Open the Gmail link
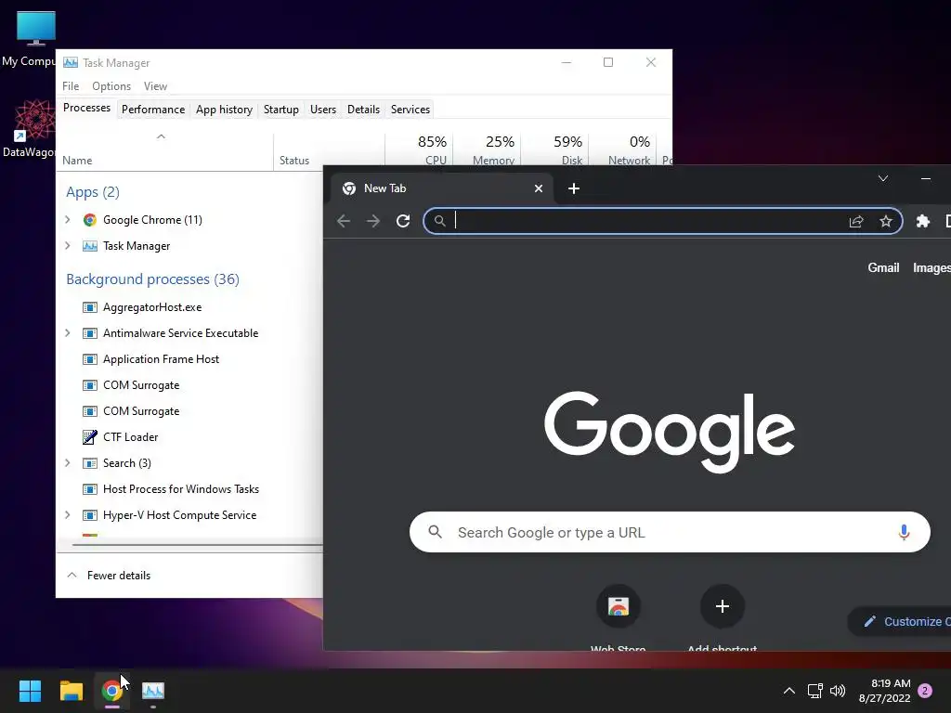 tap(883, 268)
